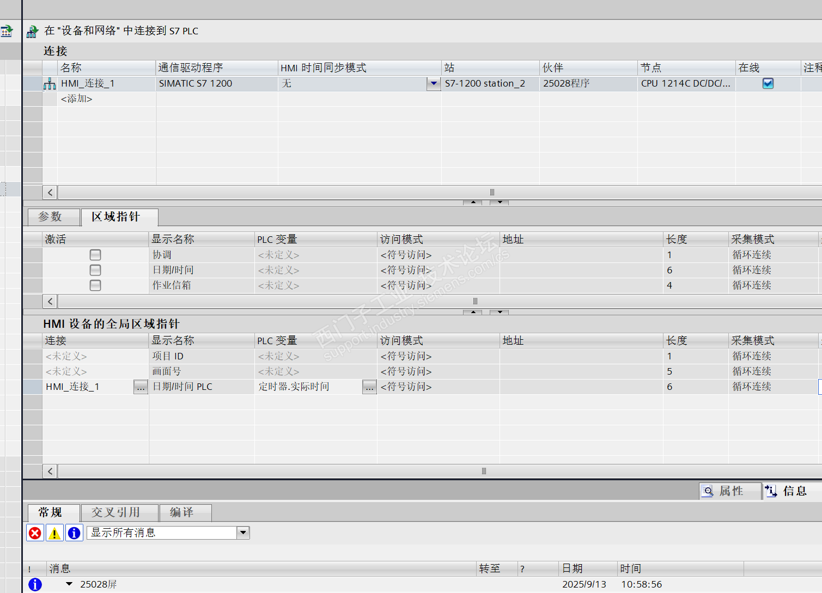Click the CPU 1214C DC/DC node cell
This screenshot has width=822, height=593.
[686, 84]
